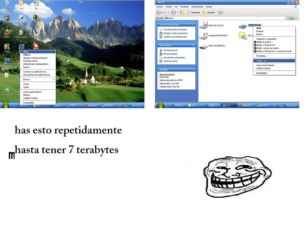Viewport: 307px width, 230px height.
Task: Select the Disco de 3½ (A:) drive
Action: [212, 25]
